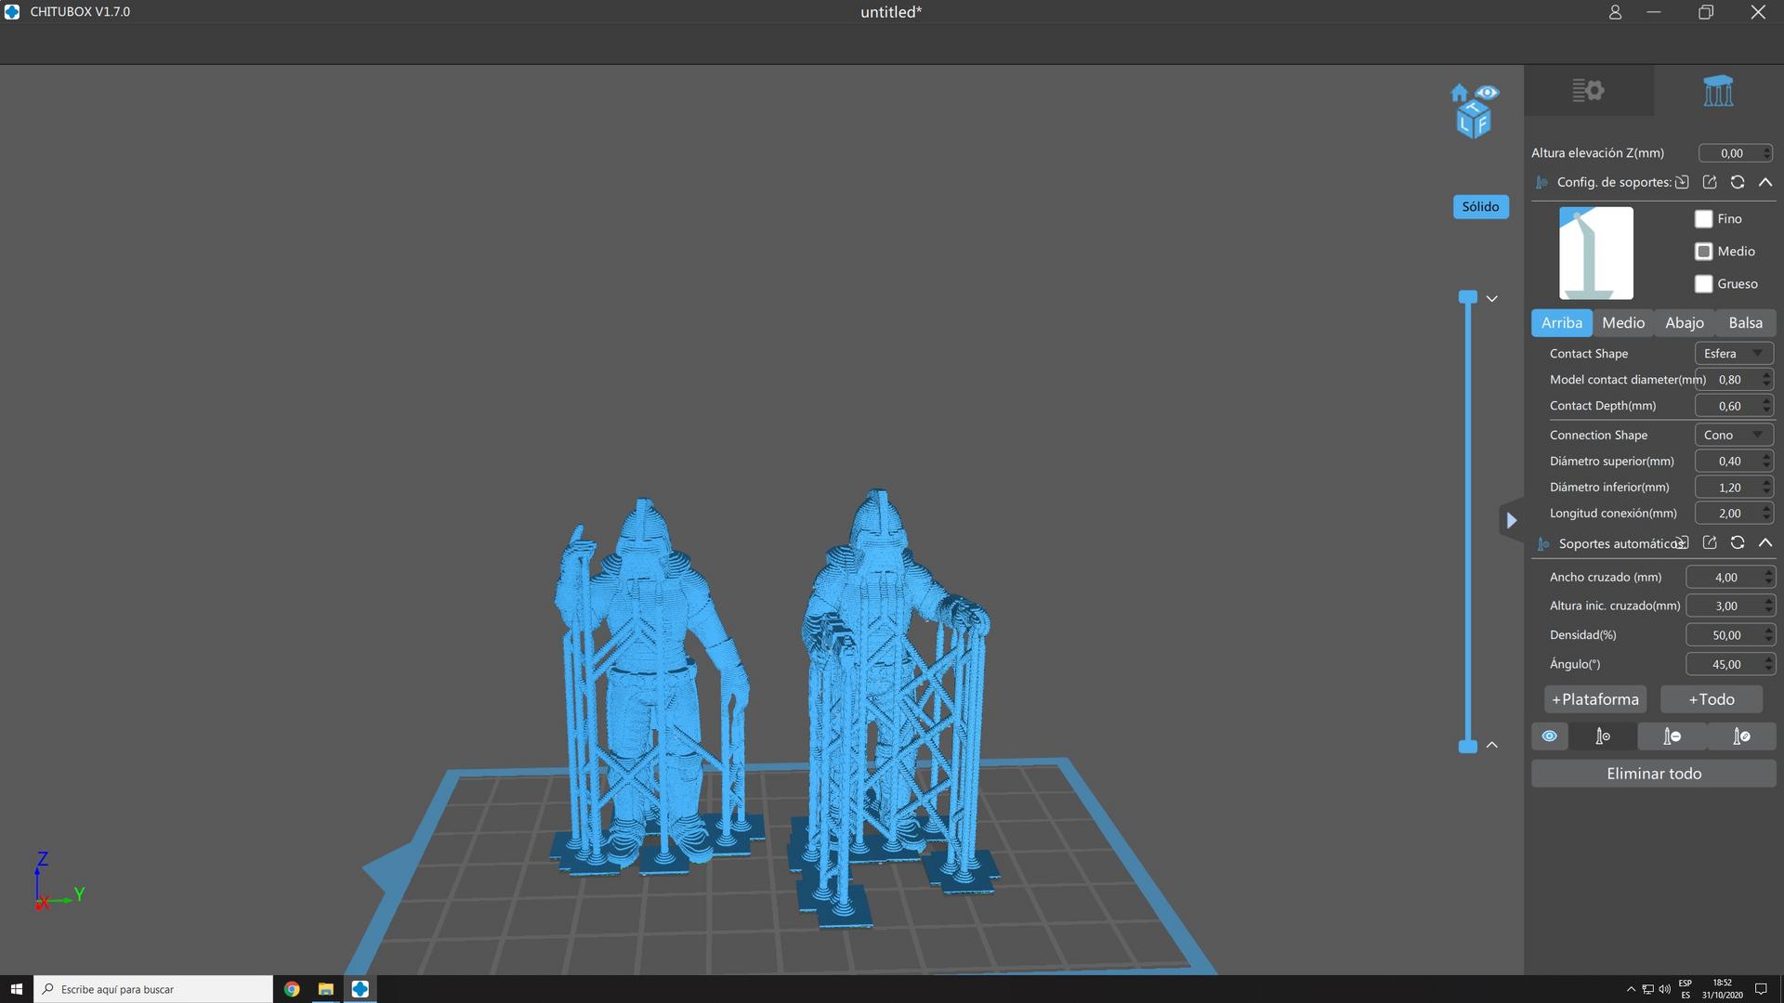Toggle support visibility eye button
1784x1003 pixels.
[x=1549, y=736]
